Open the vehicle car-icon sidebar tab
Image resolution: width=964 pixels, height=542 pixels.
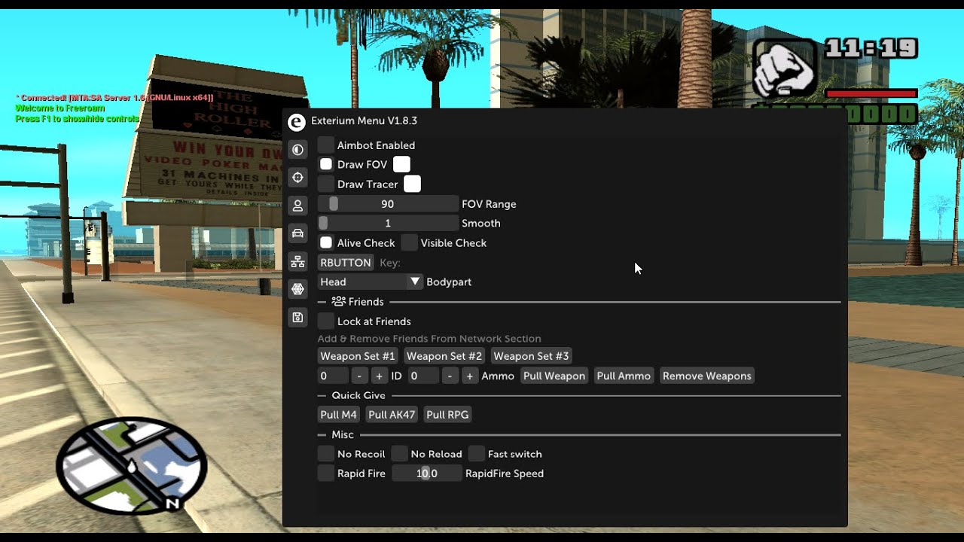coord(297,233)
